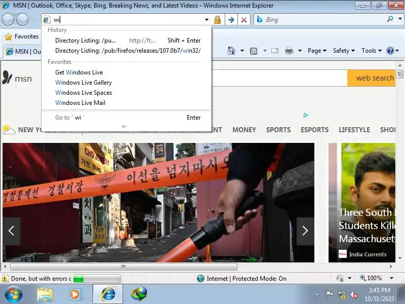Select first Directory Listing history entry
The width and height of the screenshot is (405, 304).
point(126,41)
